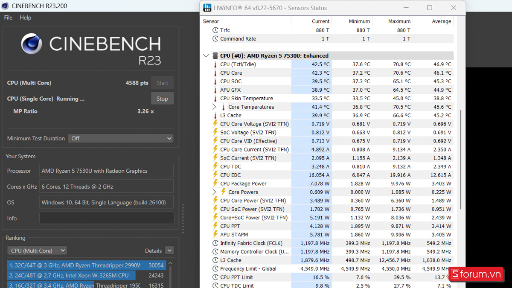Select the lightning icon for CPU Core VID
Image resolution: width=512 pixels, height=288 pixels.
(215, 141)
